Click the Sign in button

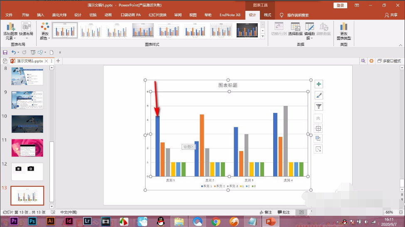click(x=340, y=5)
